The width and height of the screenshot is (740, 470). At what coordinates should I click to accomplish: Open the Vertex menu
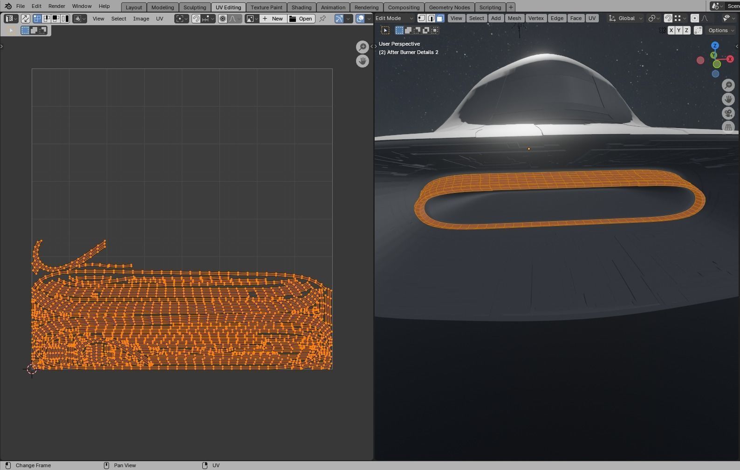pyautogui.click(x=536, y=18)
